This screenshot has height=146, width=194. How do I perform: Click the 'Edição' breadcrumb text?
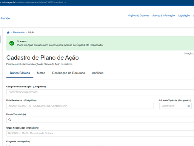31,32
